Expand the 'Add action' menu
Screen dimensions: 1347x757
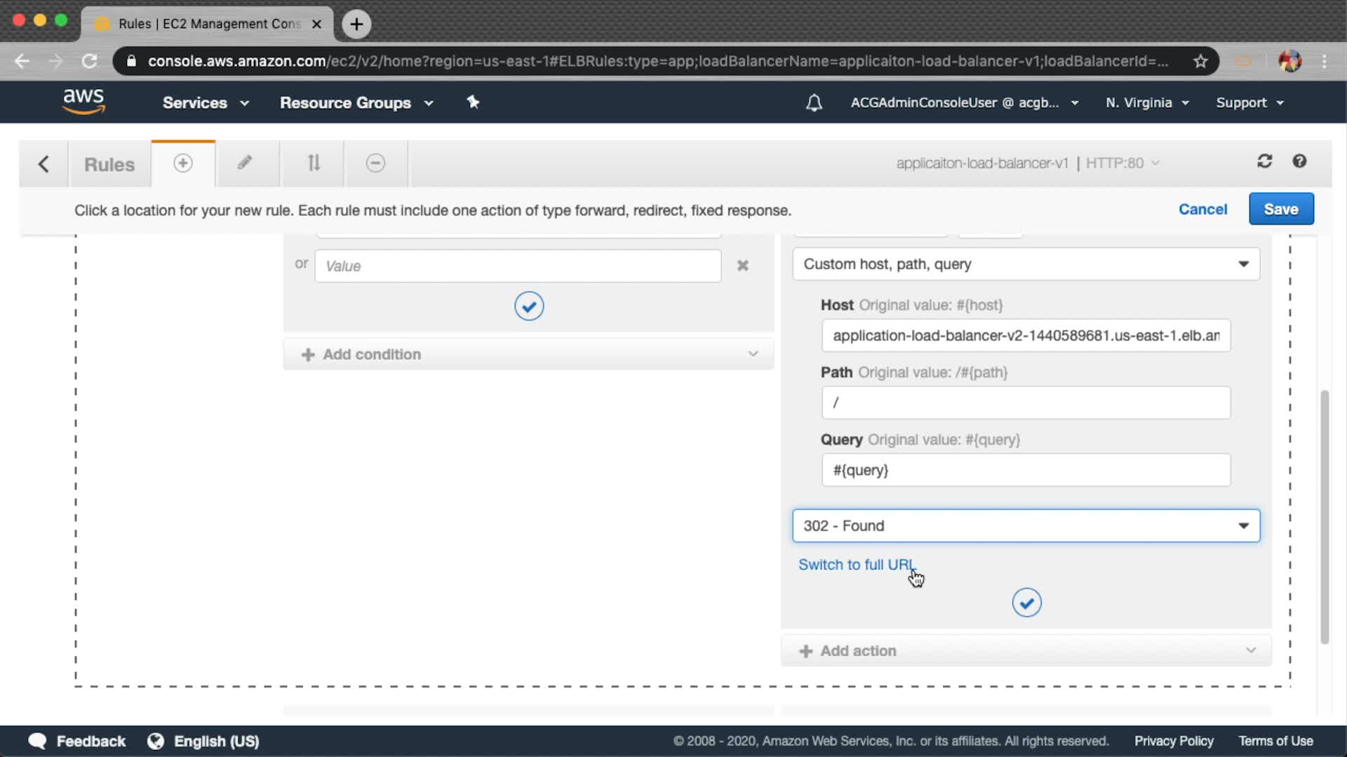[1026, 651]
